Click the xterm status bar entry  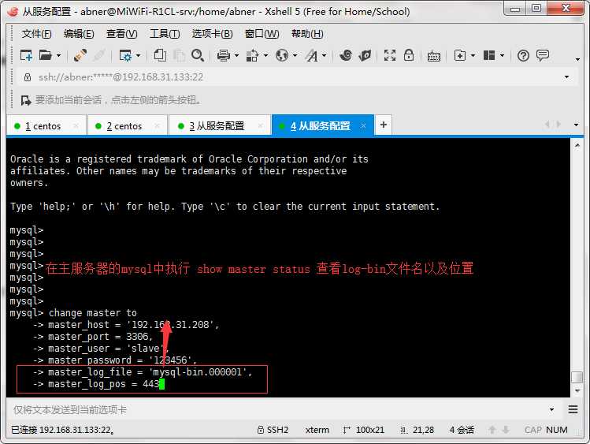pyautogui.click(x=317, y=430)
